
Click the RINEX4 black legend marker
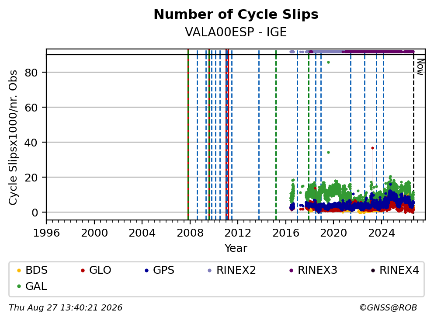click(x=373, y=270)
